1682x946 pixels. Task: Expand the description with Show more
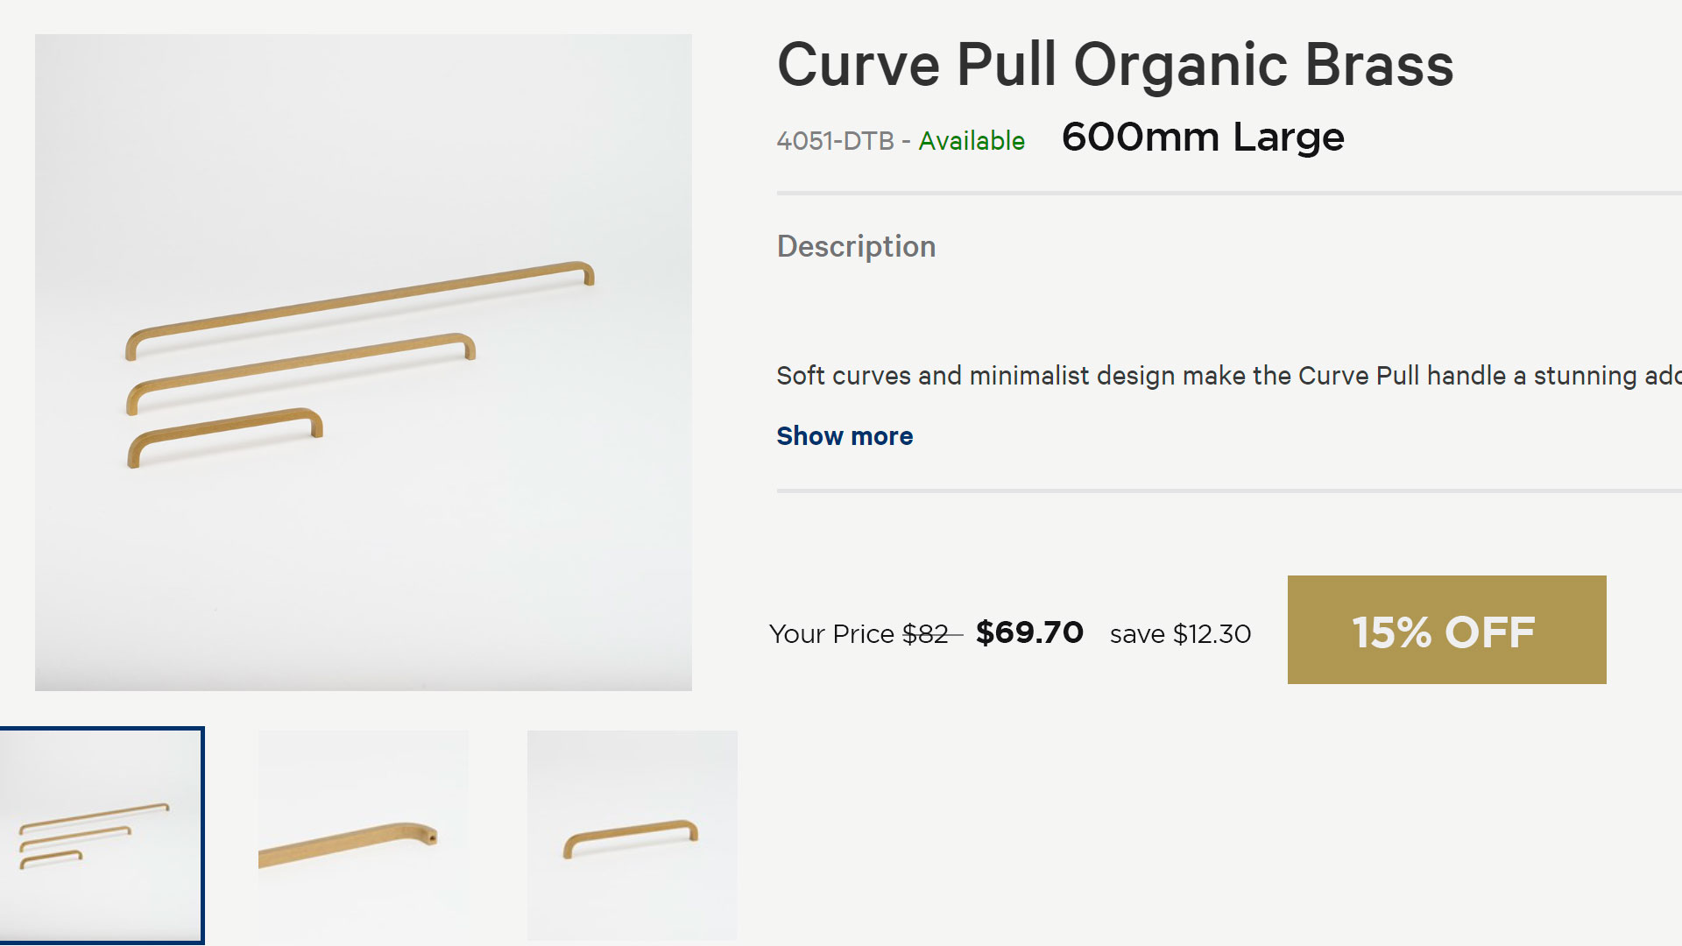tap(845, 436)
